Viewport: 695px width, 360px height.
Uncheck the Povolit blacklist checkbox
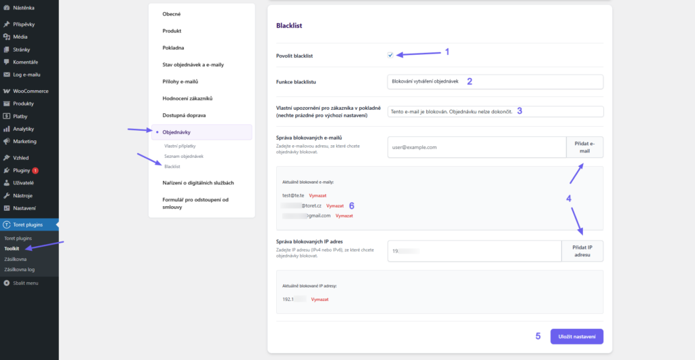[x=390, y=56]
